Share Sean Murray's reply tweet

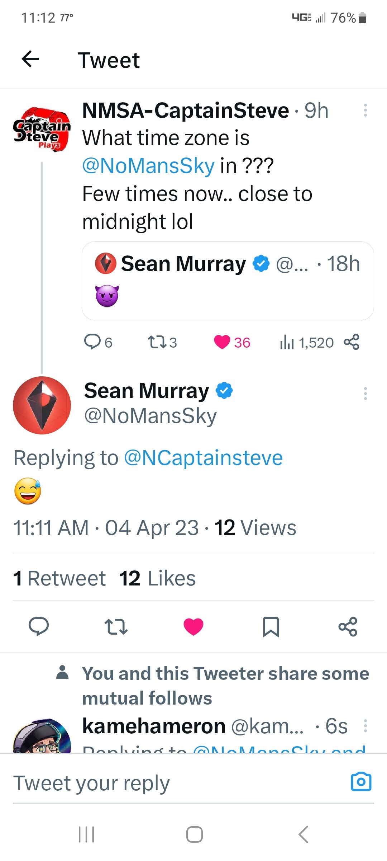click(x=348, y=627)
